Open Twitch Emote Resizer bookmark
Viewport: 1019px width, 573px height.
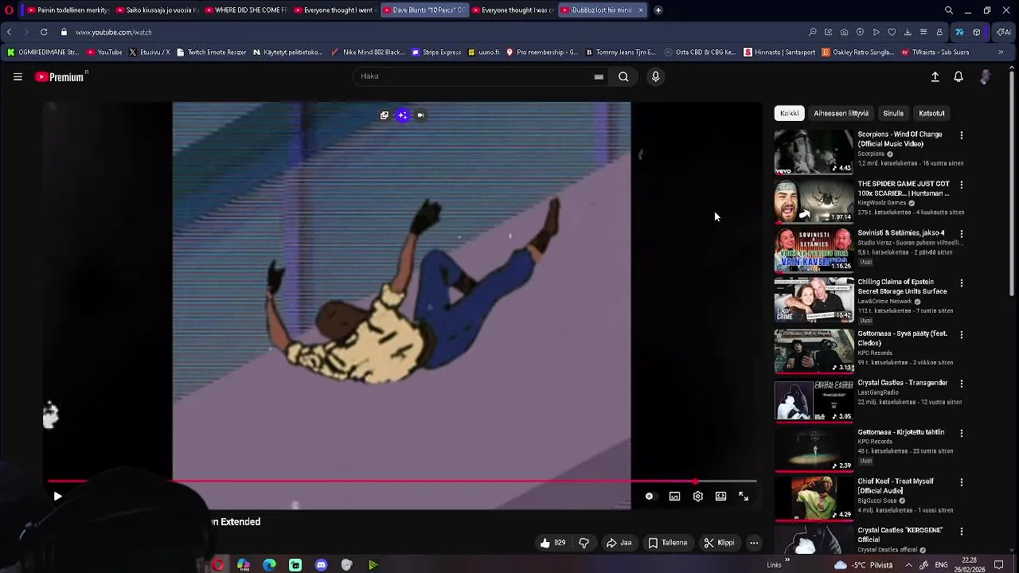(x=211, y=53)
